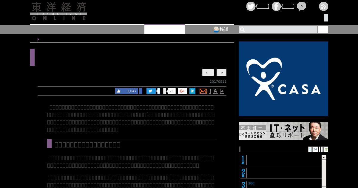Share article via the Twitter tweet button
The image size is (358, 188).
tap(151, 91)
